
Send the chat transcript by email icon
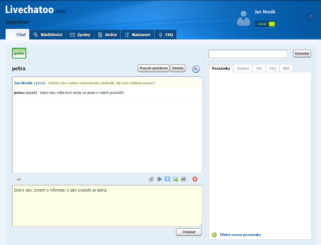175,179
